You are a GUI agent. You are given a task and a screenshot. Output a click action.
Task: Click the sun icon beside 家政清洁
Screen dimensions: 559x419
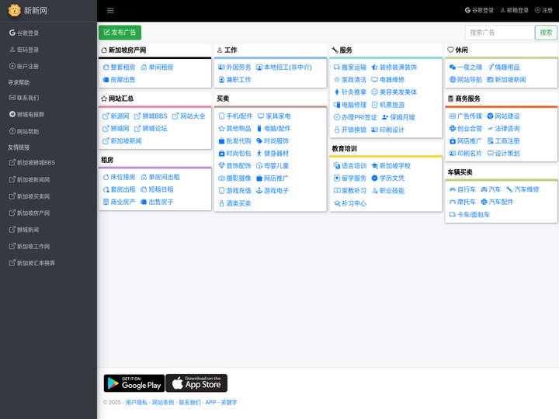337,80
